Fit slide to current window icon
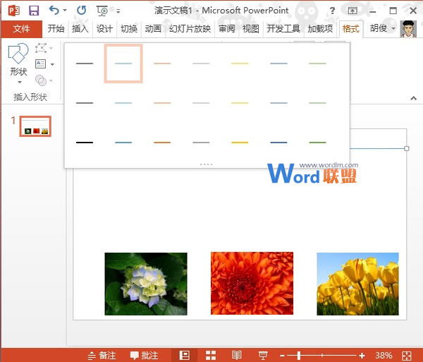The width and height of the screenshot is (423, 362). [x=407, y=356]
